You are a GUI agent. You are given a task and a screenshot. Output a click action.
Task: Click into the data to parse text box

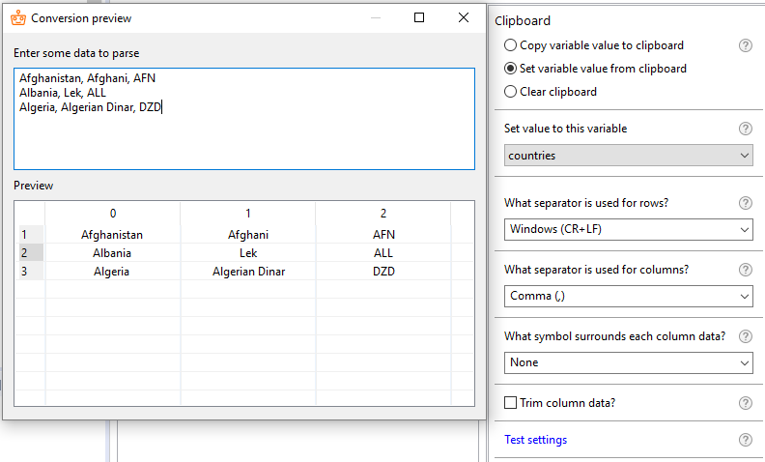coord(244,119)
